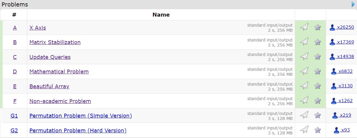357x138 pixels.
Task: Click submit paper-plane icon for problem A
Action: (304, 27)
